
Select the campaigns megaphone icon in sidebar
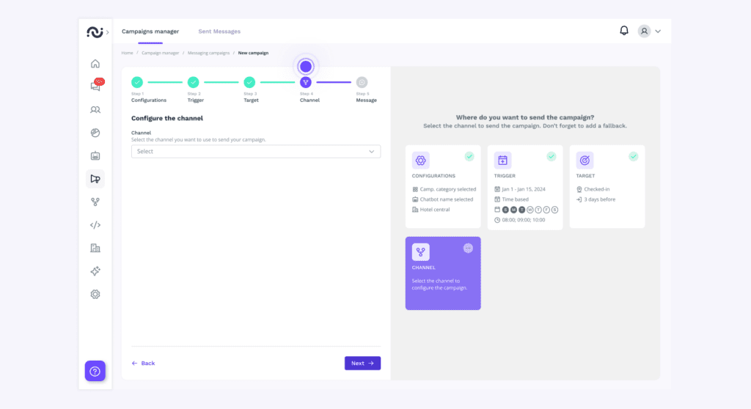click(95, 179)
